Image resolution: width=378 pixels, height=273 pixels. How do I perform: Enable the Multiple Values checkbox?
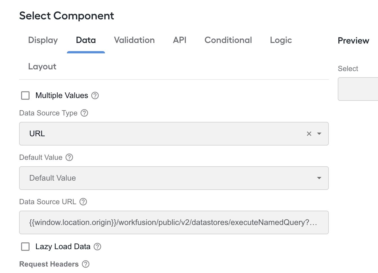click(25, 95)
